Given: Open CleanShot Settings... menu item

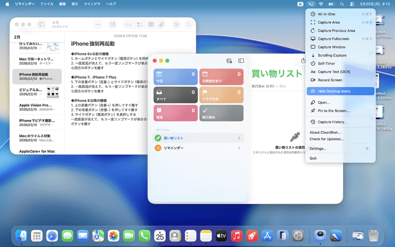Looking at the screenshot, I should click(340, 149).
